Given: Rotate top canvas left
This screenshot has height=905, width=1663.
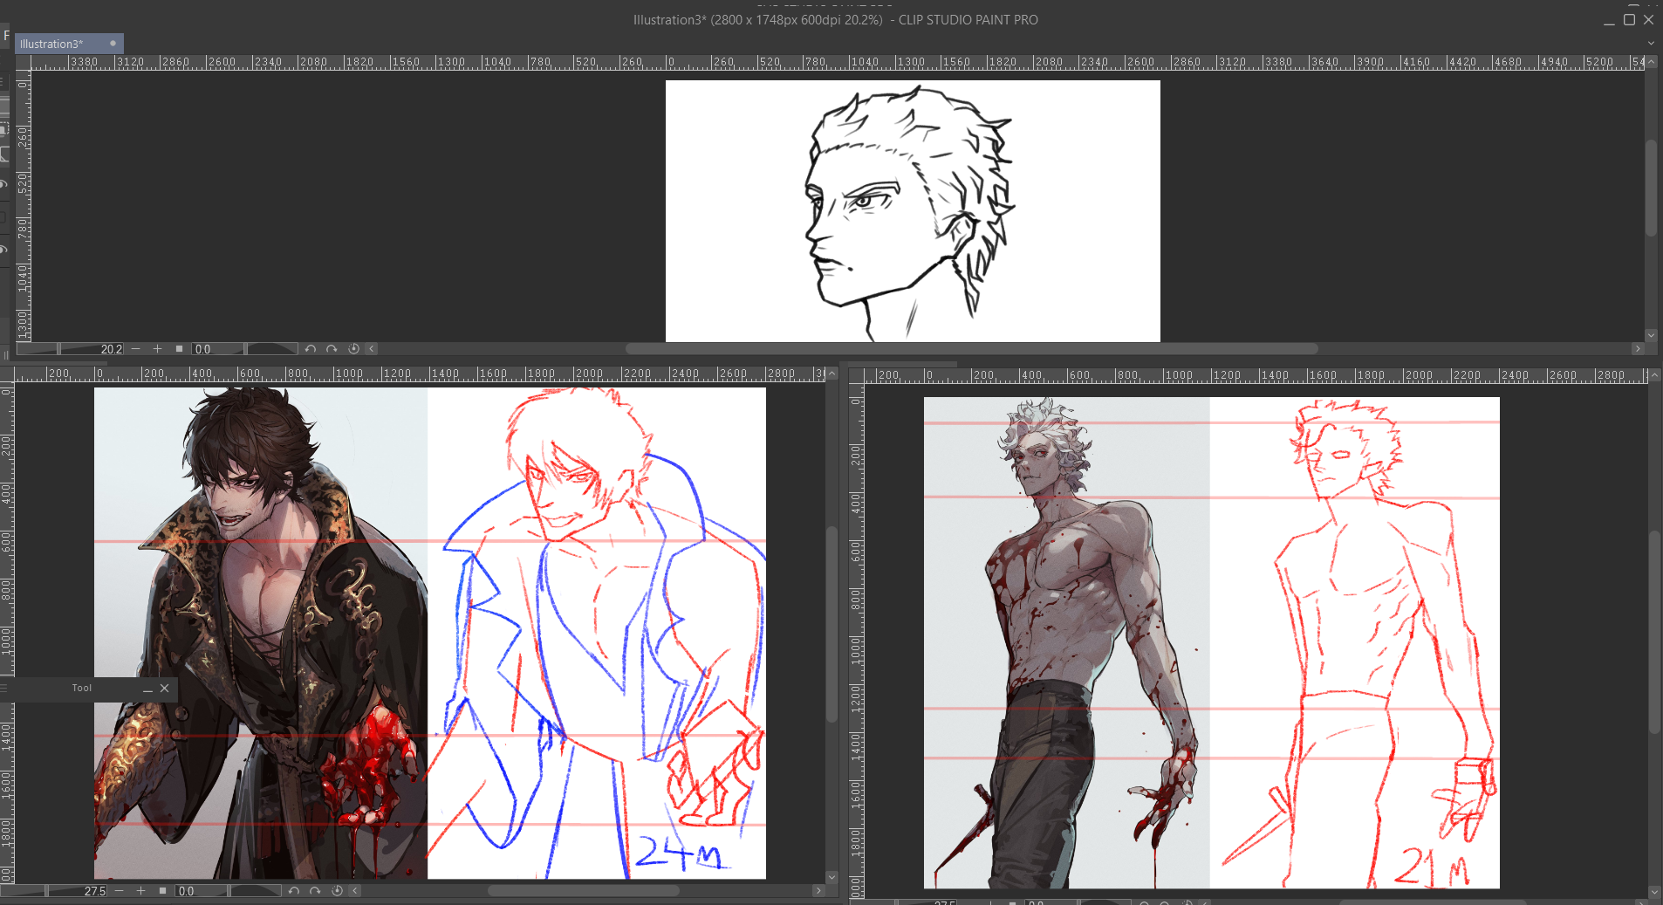Looking at the screenshot, I should click(x=310, y=349).
